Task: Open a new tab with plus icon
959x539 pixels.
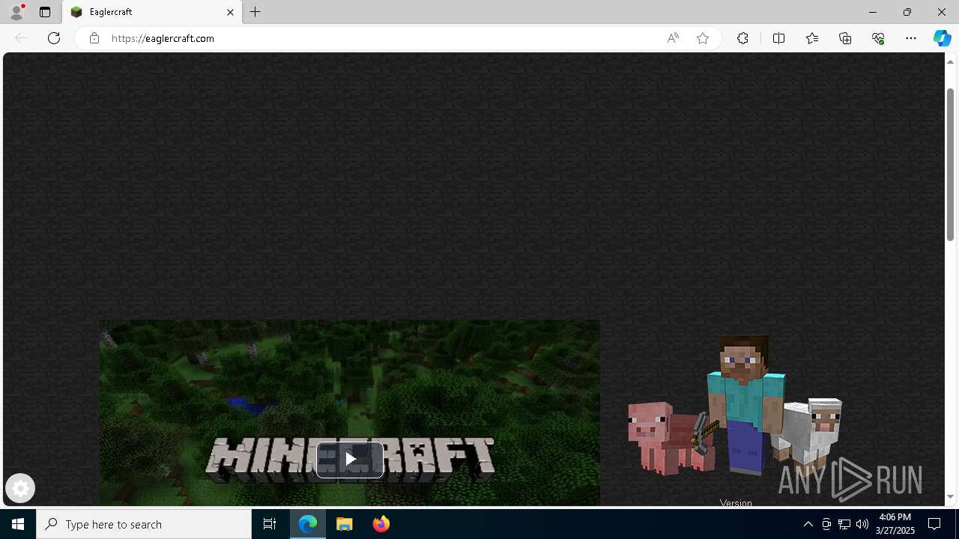Action: point(255,12)
